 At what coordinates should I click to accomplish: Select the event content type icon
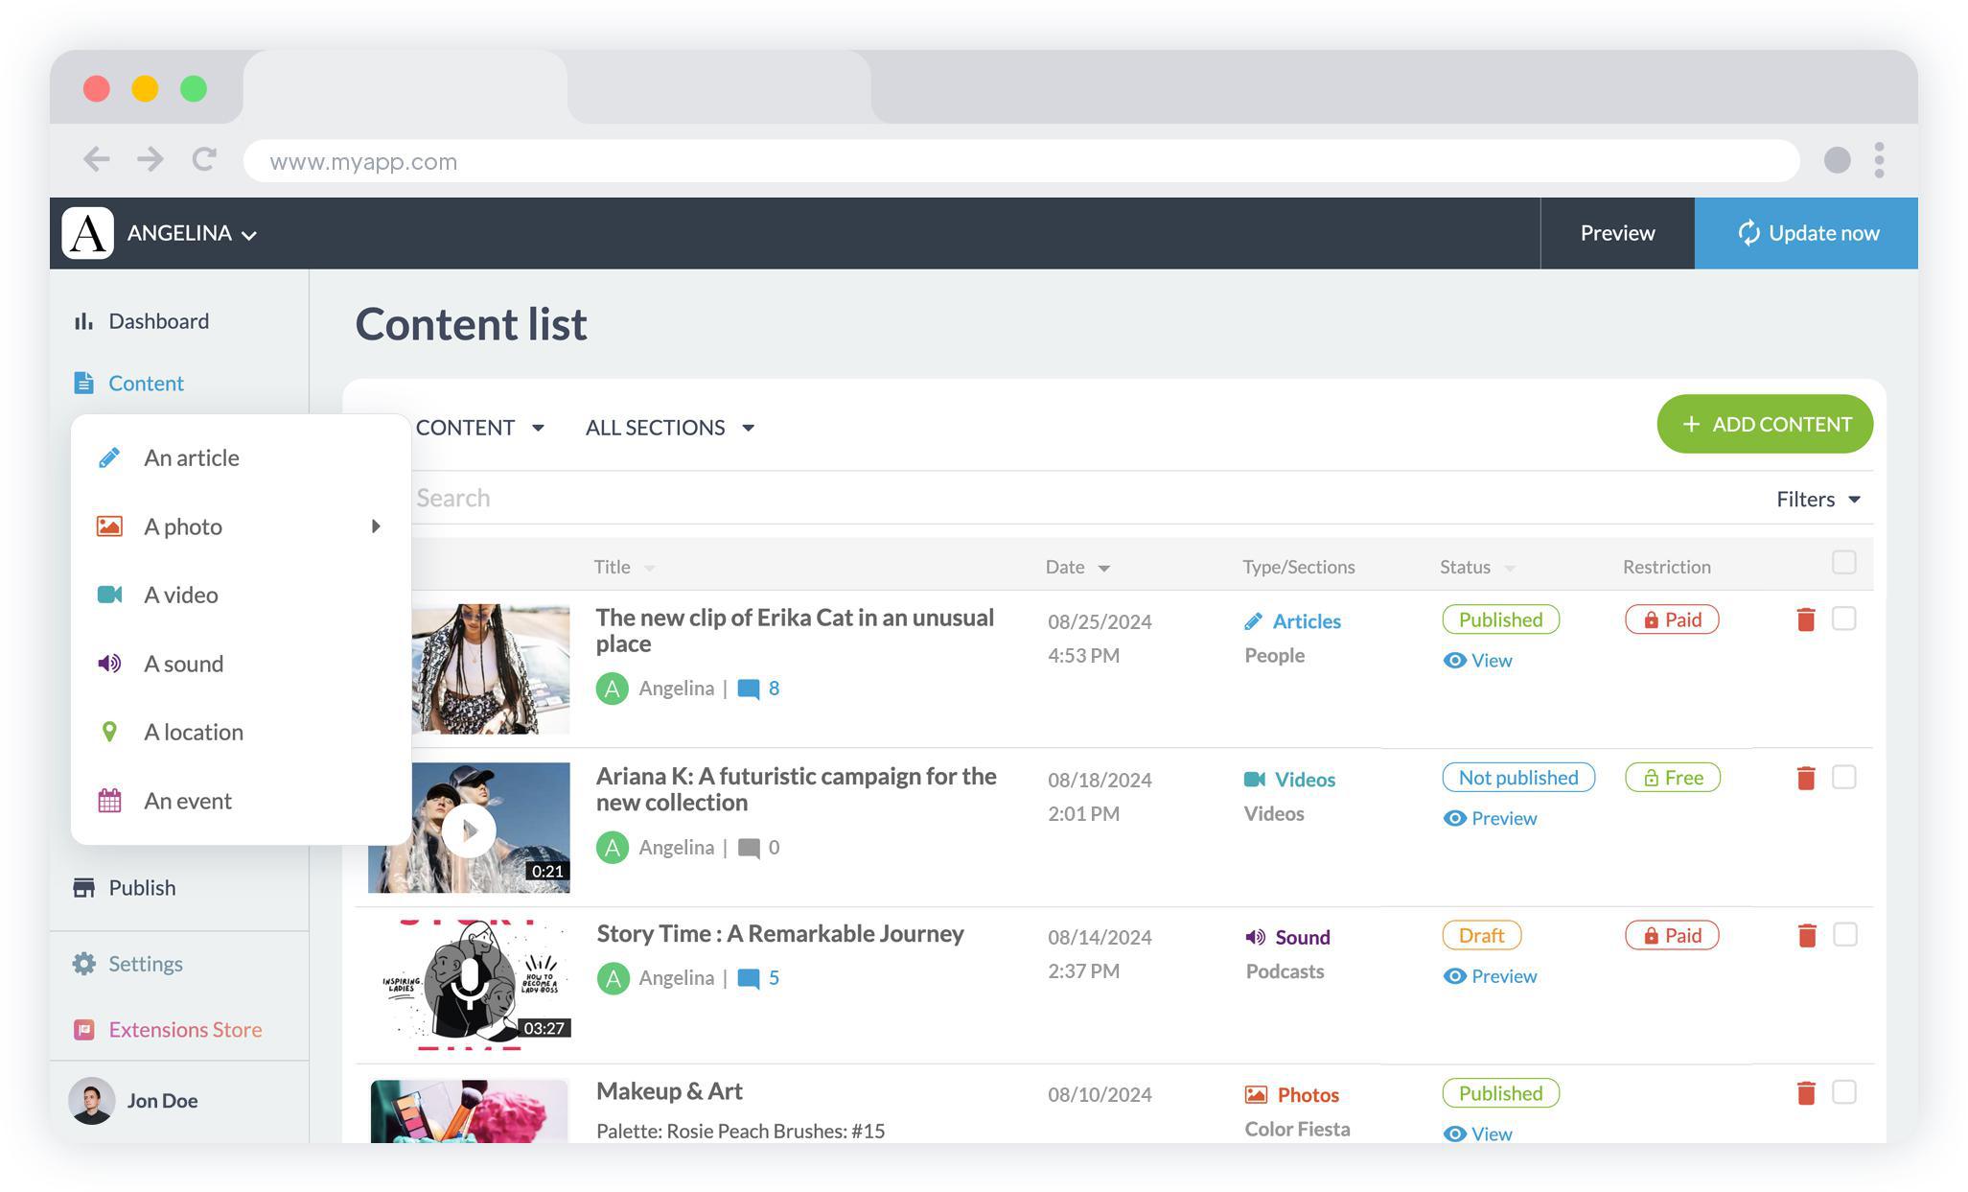[x=109, y=800]
